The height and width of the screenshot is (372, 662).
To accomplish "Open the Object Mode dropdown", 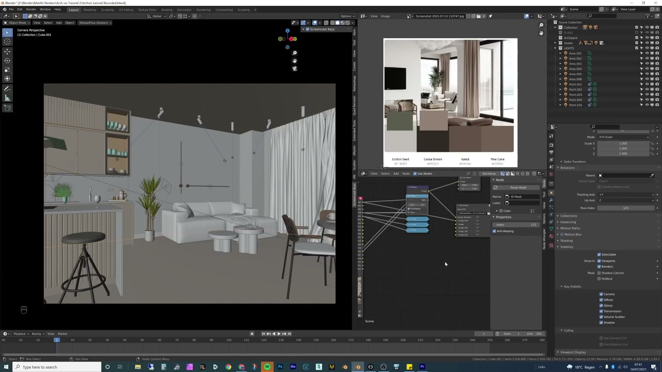I will pos(17,23).
